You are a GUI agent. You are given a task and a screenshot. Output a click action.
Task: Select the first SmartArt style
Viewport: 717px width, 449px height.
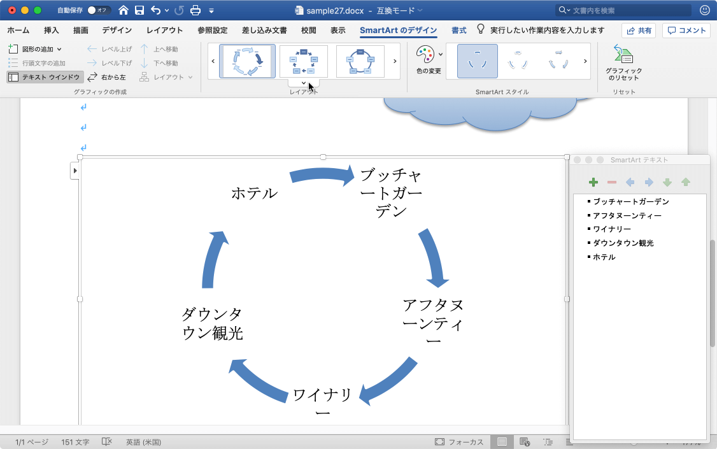click(x=478, y=61)
